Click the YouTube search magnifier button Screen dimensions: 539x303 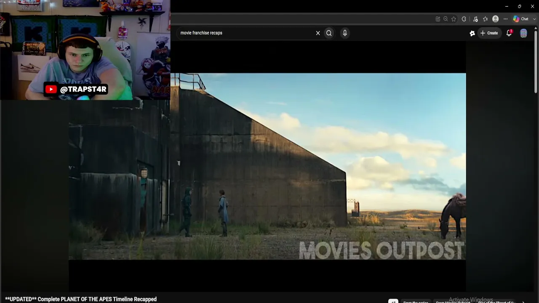[329, 33]
